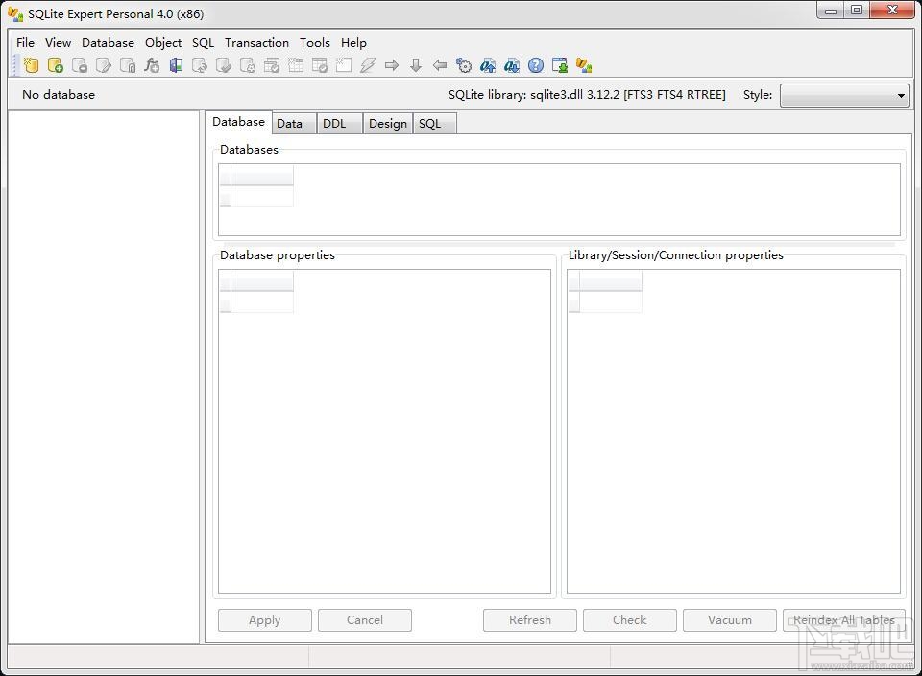
Task: Close the SQLite Expert window
Action: (892, 11)
